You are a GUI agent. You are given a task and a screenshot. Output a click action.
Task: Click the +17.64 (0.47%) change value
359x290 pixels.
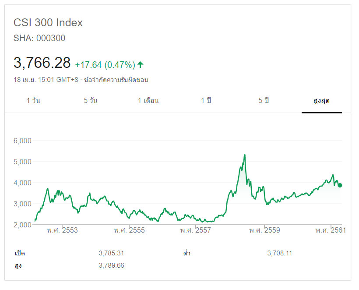pos(105,65)
